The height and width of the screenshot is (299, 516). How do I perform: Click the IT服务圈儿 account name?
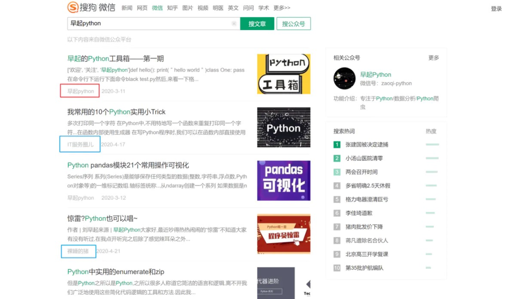79,143
